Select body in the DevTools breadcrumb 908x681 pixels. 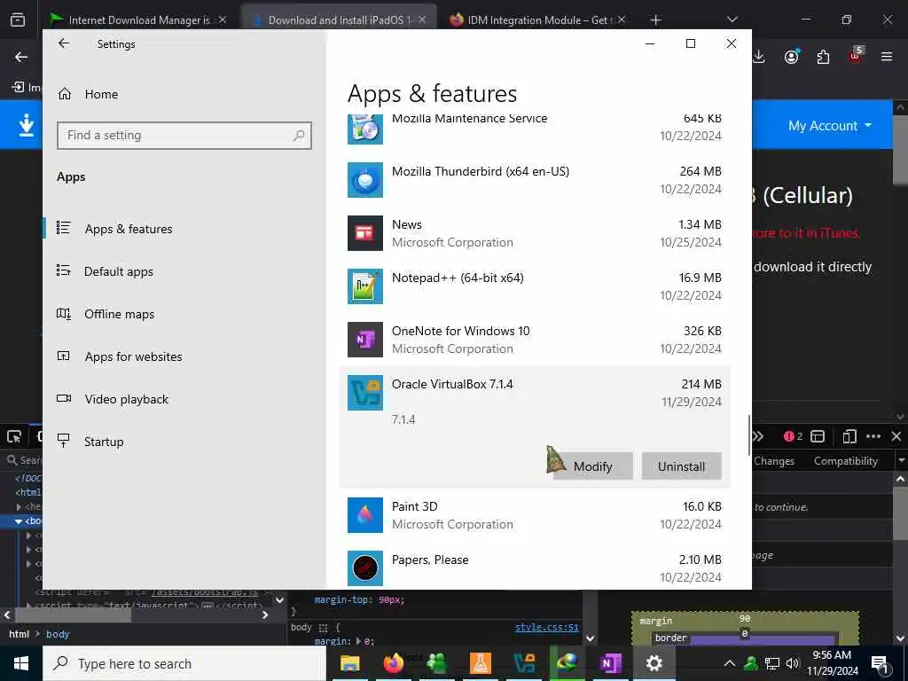coord(58,634)
